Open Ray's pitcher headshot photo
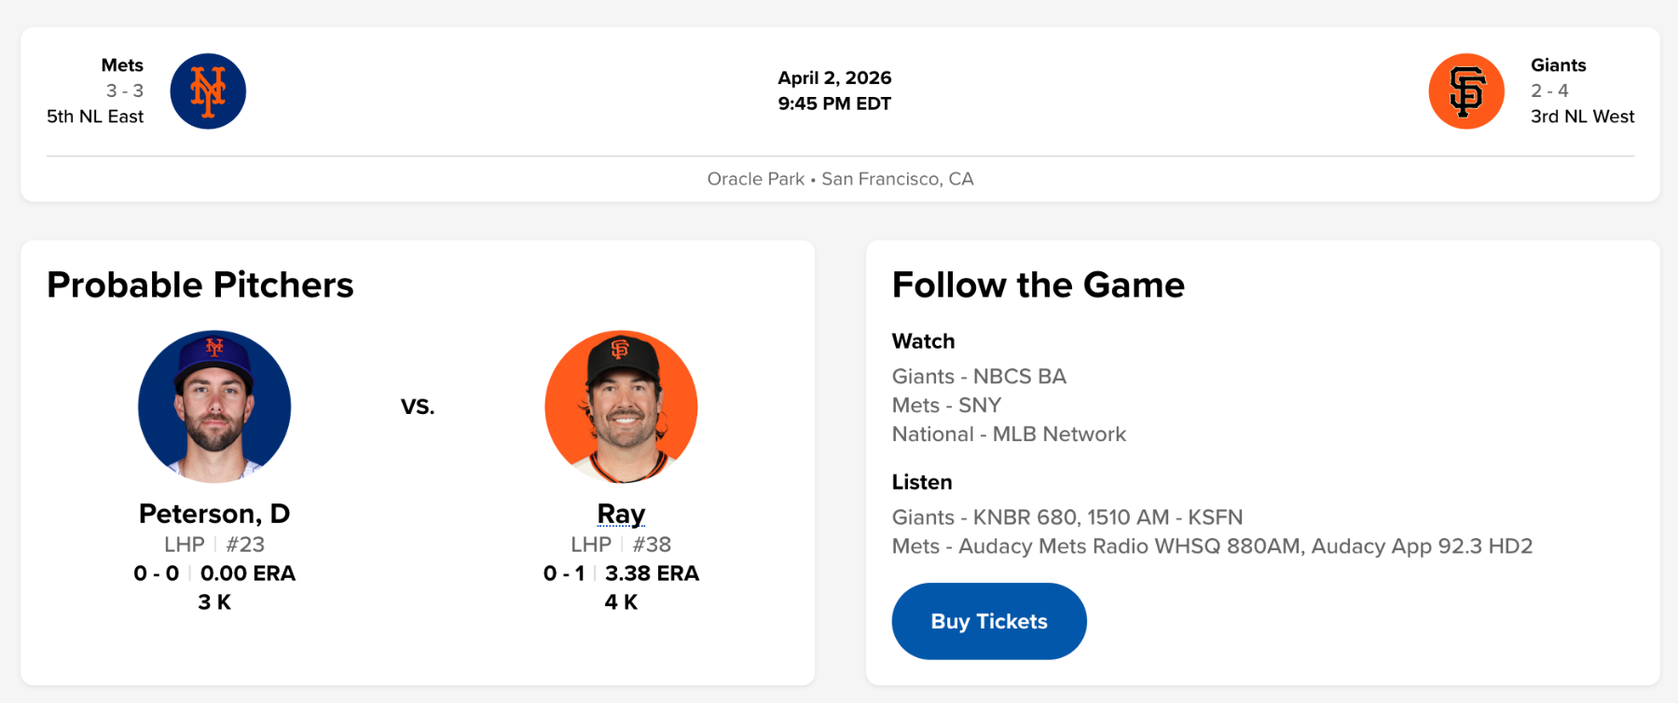 (621, 407)
